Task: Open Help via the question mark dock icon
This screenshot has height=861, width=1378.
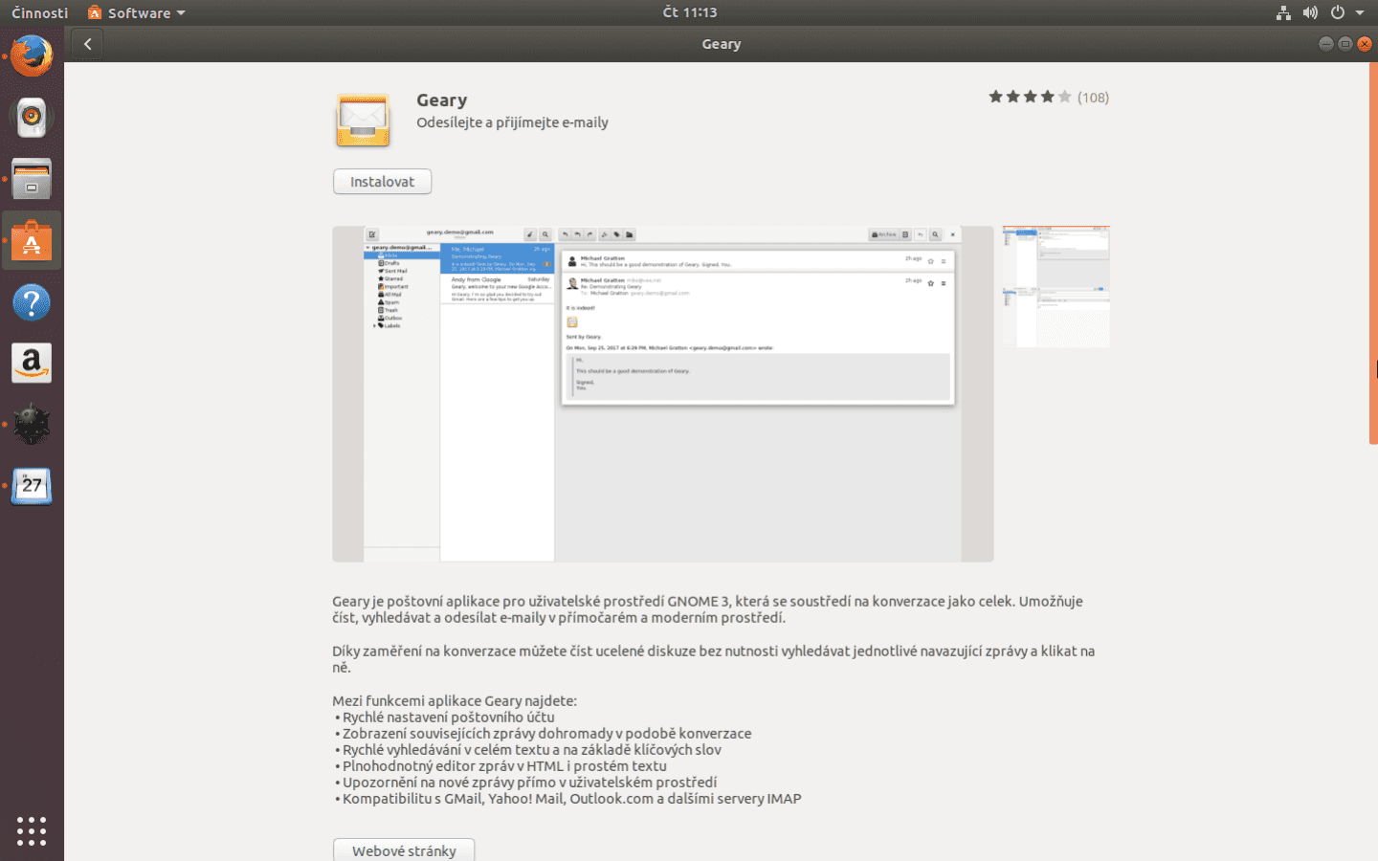Action: coord(32,302)
